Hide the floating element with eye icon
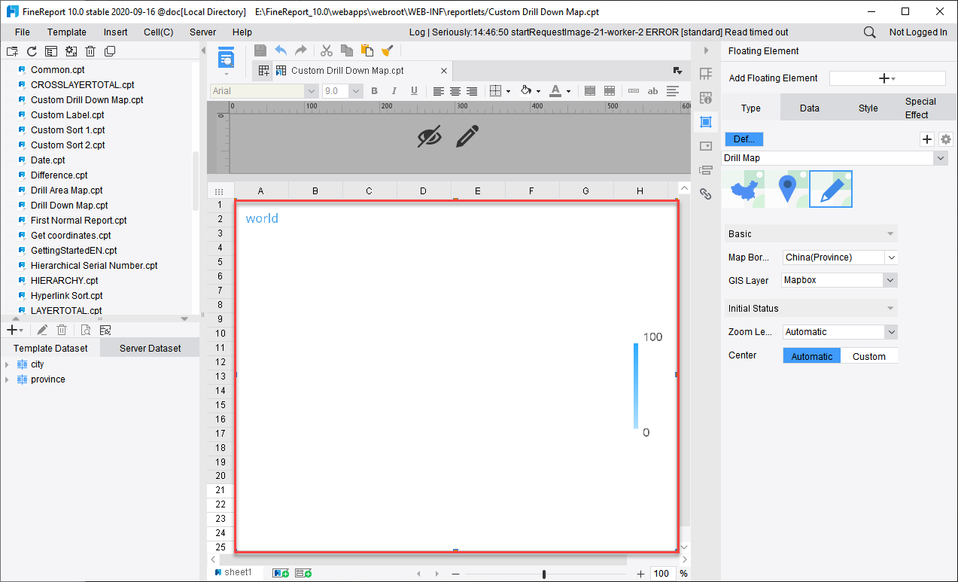 click(x=430, y=136)
